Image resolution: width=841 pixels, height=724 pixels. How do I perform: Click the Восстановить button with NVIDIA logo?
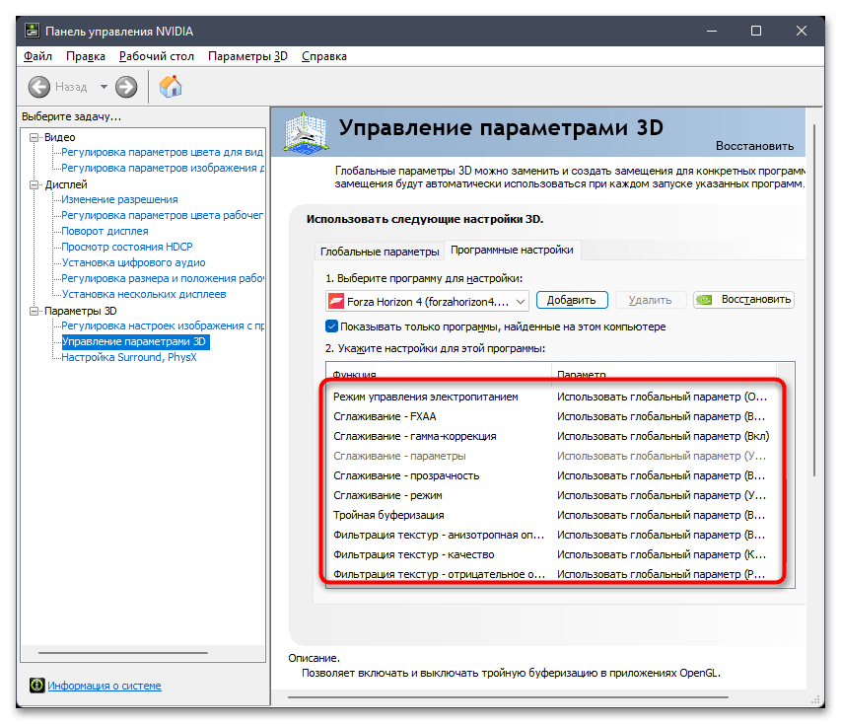[744, 300]
